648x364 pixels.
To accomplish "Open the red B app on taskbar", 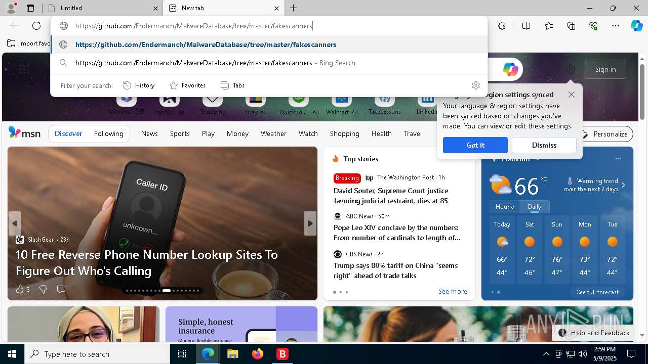I will pos(282,354).
